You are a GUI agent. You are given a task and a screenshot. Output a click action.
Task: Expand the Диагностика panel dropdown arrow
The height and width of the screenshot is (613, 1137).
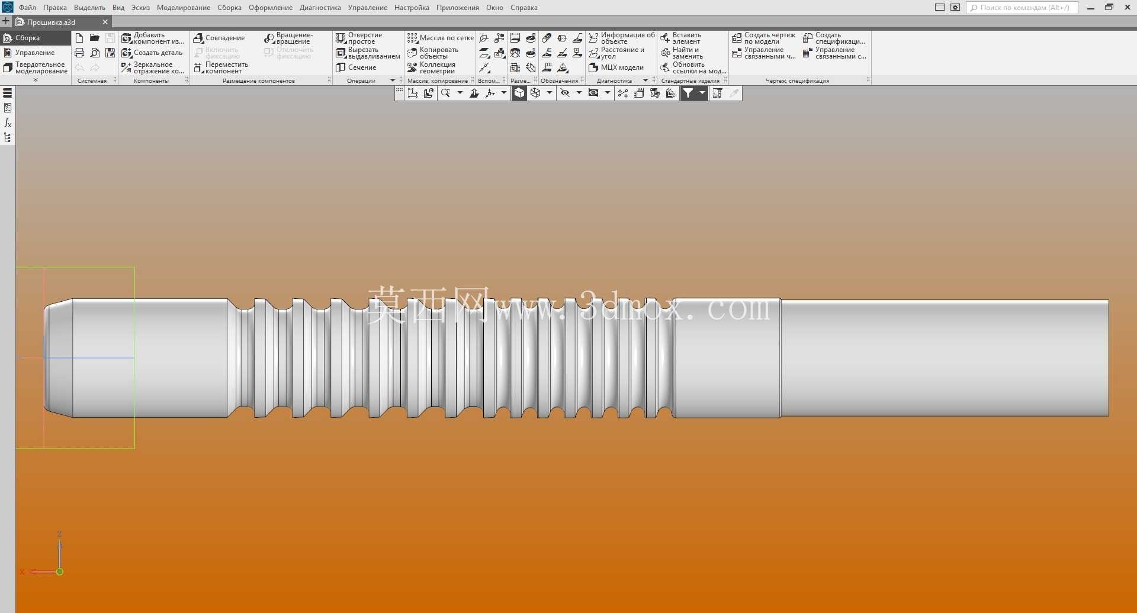645,80
